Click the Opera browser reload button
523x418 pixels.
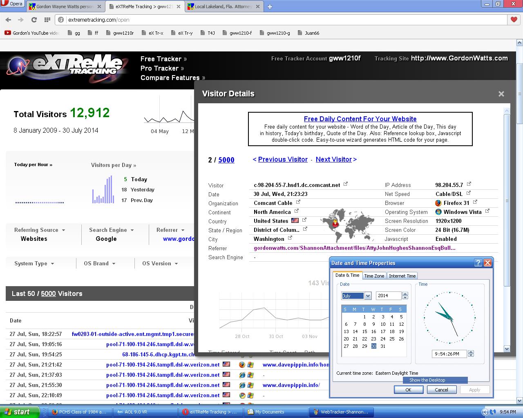(x=34, y=20)
